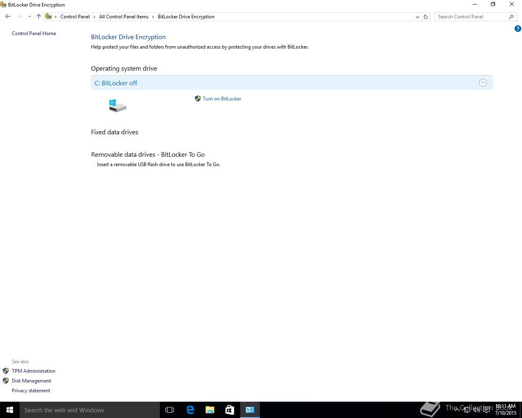Open the Privacy statement link

pyautogui.click(x=31, y=391)
